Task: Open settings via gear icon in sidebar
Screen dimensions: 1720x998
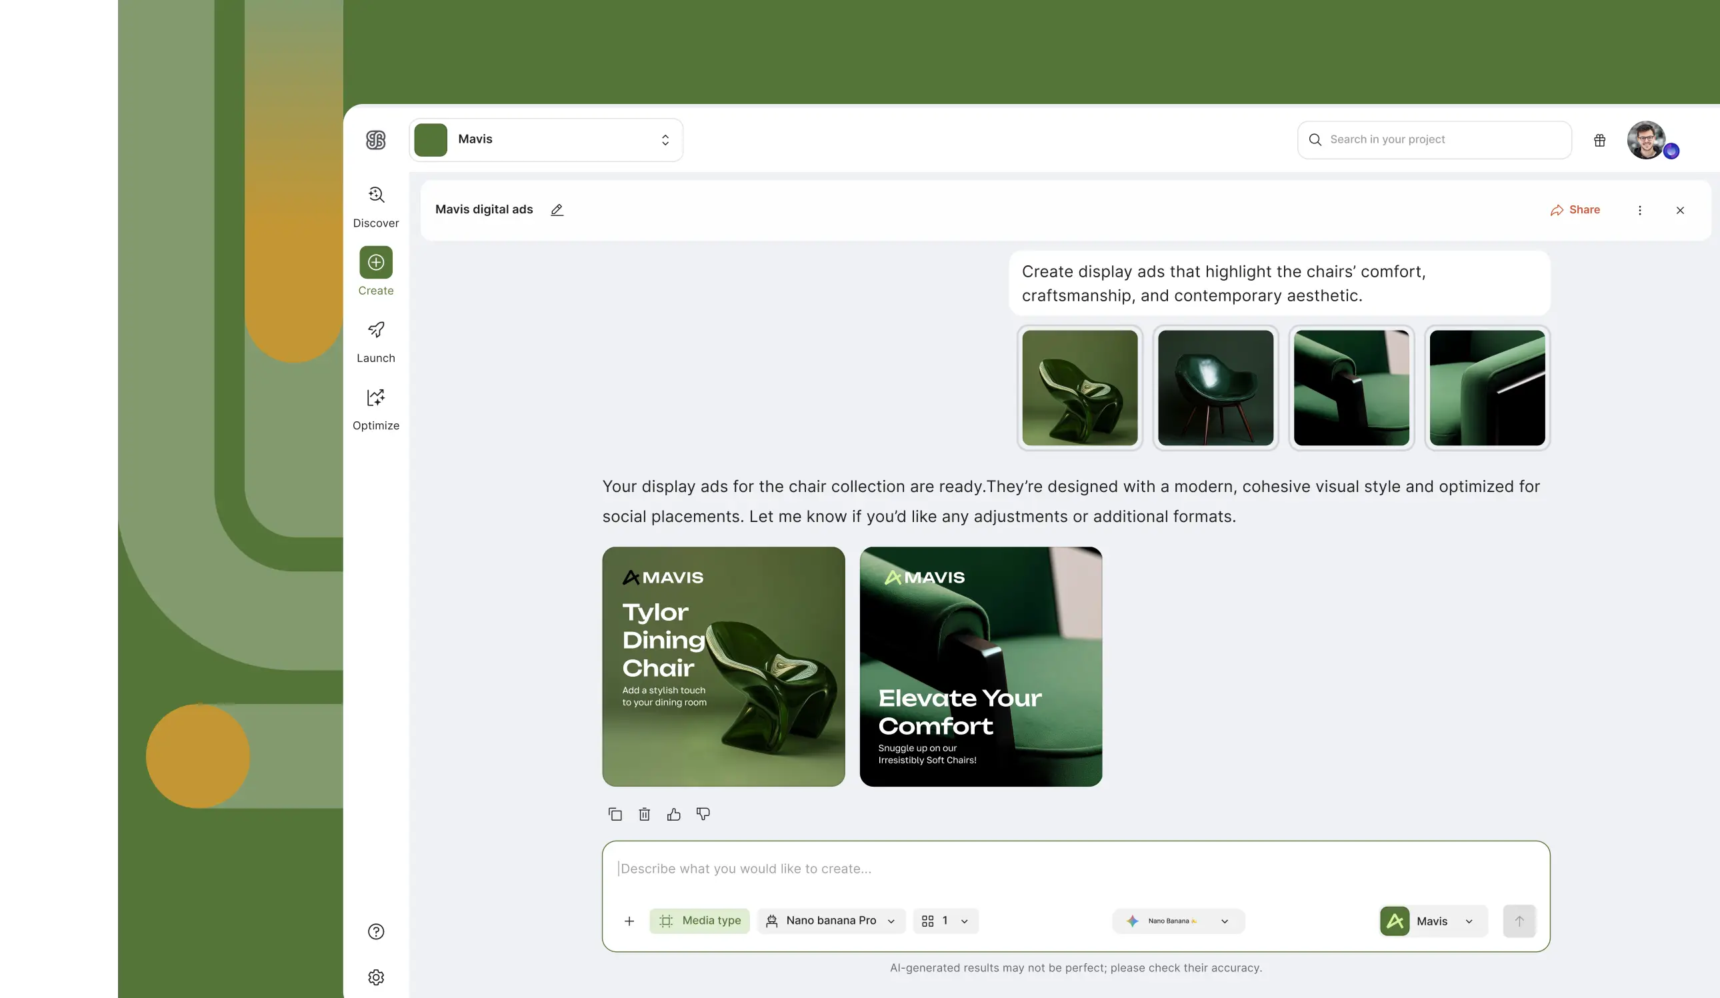Action: pyautogui.click(x=376, y=977)
